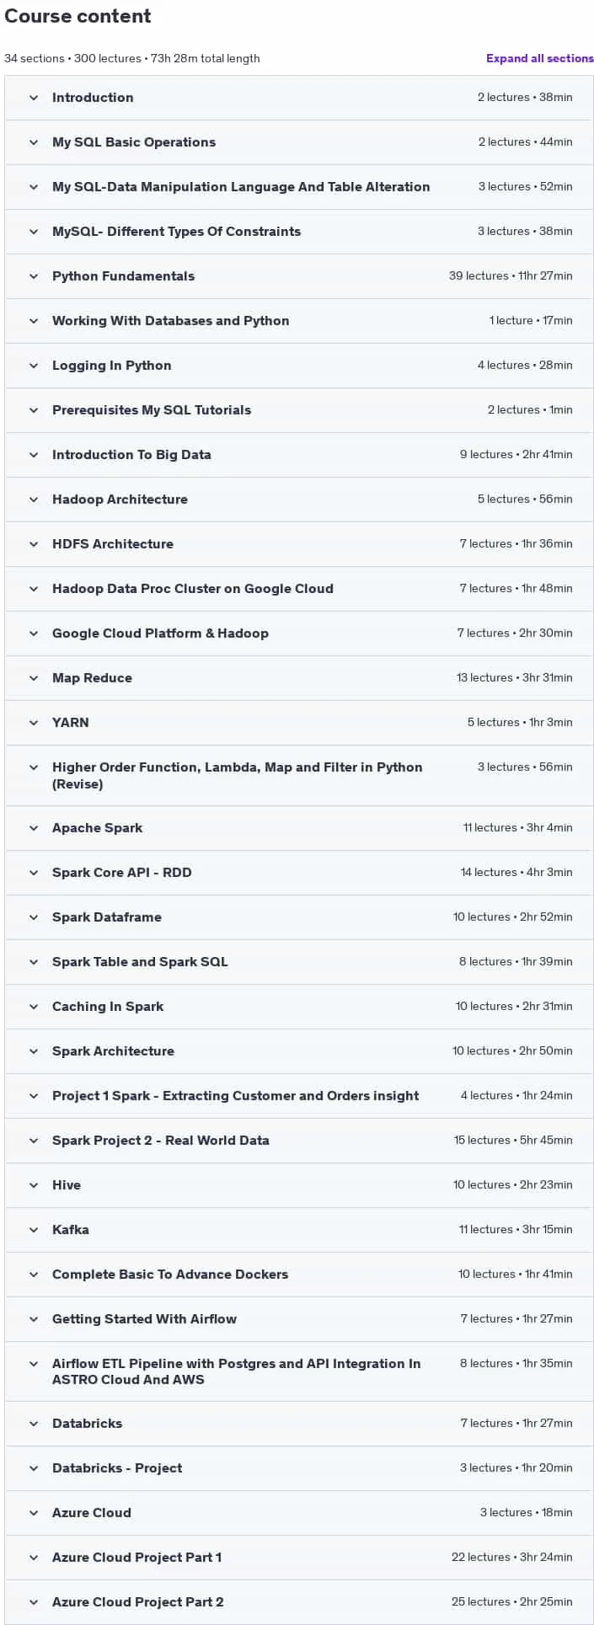Click Complete Basic To Advance Dockers title

(170, 1275)
